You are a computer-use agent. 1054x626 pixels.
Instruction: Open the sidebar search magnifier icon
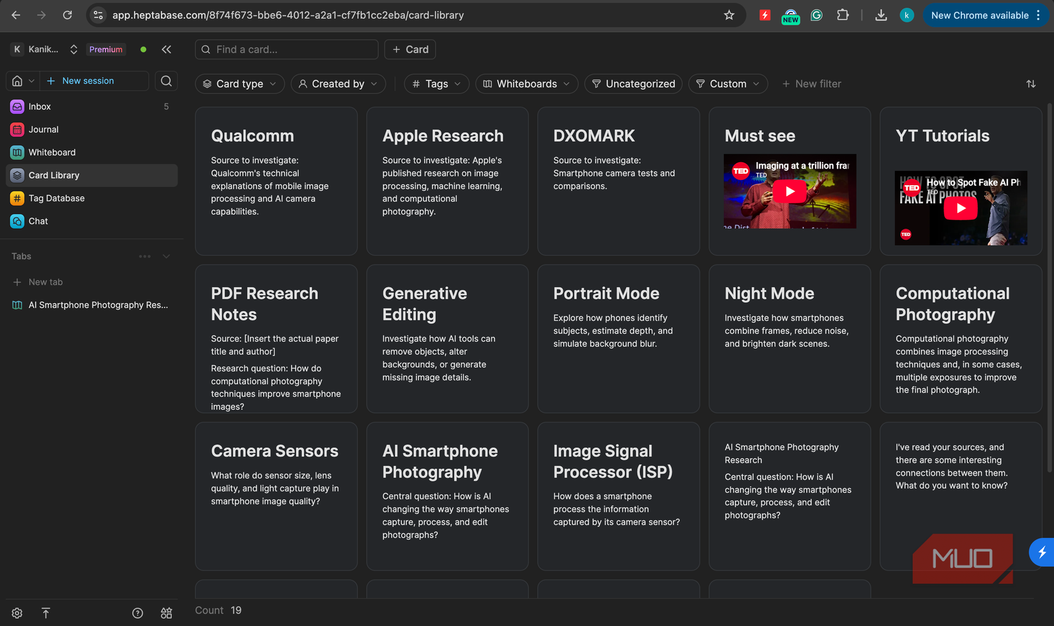point(166,81)
